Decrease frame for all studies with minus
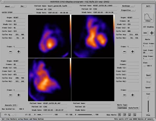The width and height of the screenshot is (156, 121). pyautogui.click(x=145, y=33)
